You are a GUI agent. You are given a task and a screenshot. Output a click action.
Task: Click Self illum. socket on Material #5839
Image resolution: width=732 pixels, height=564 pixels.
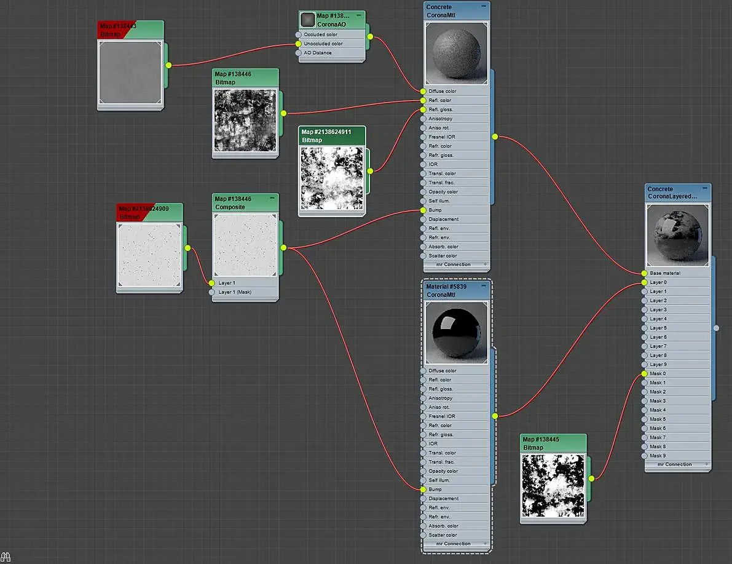click(x=423, y=480)
